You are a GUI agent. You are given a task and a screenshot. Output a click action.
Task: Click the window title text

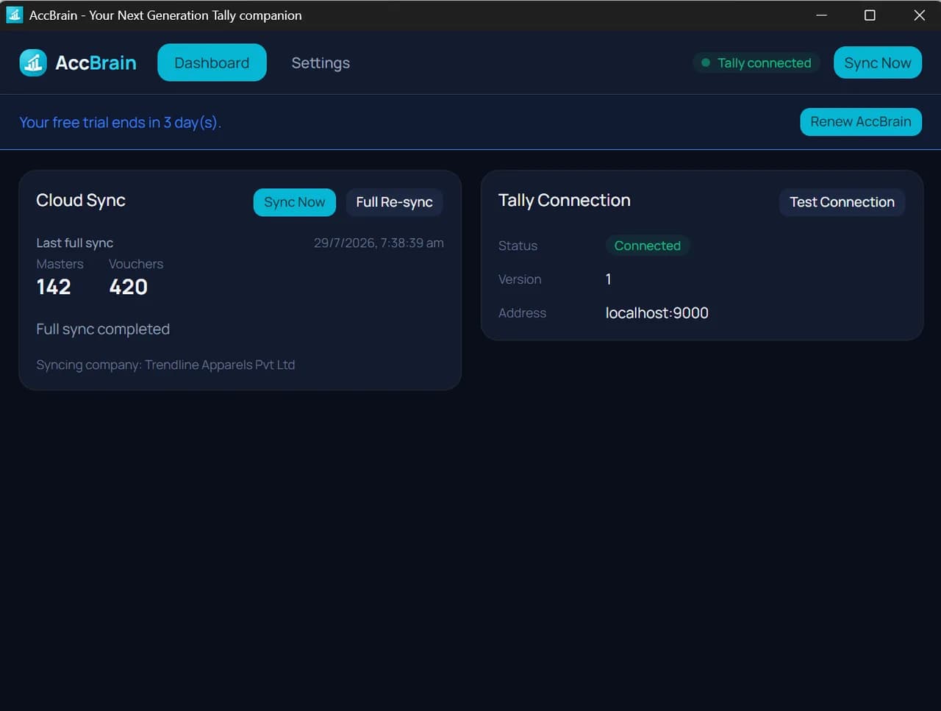pyautogui.click(x=165, y=15)
